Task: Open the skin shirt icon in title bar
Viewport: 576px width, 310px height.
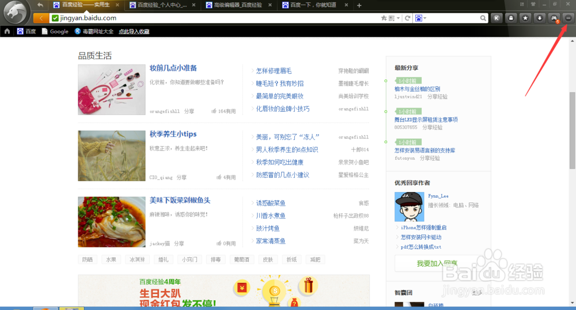Action: (x=533, y=4)
